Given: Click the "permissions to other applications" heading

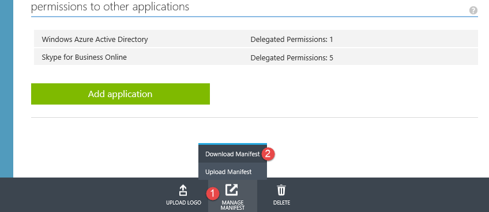Looking at the screenshot, I should [110, 6].
